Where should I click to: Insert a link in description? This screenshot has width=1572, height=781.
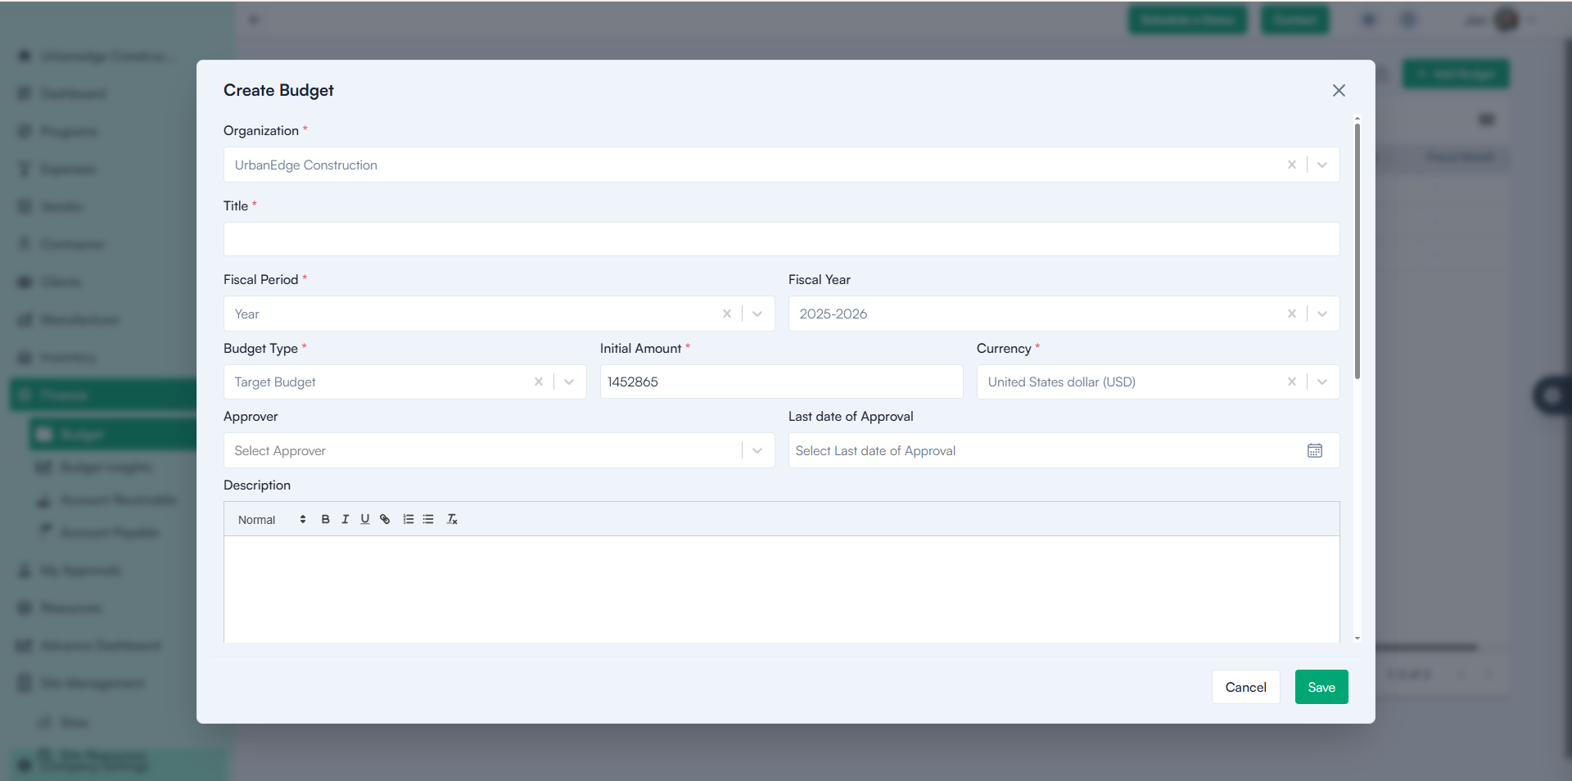click(x=385, y=519)
